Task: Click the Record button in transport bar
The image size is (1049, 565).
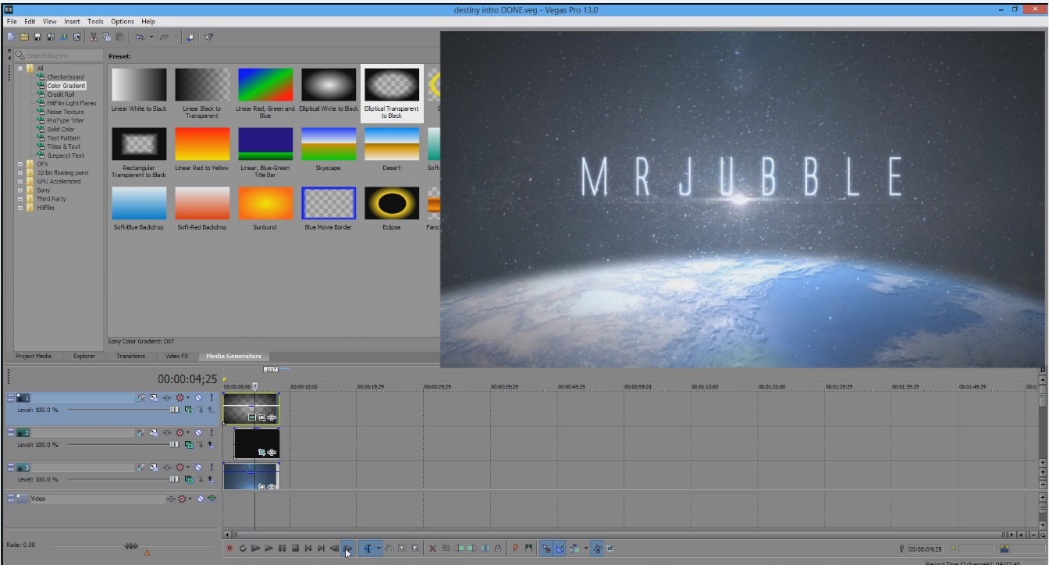Action: (x=229, y=549)
